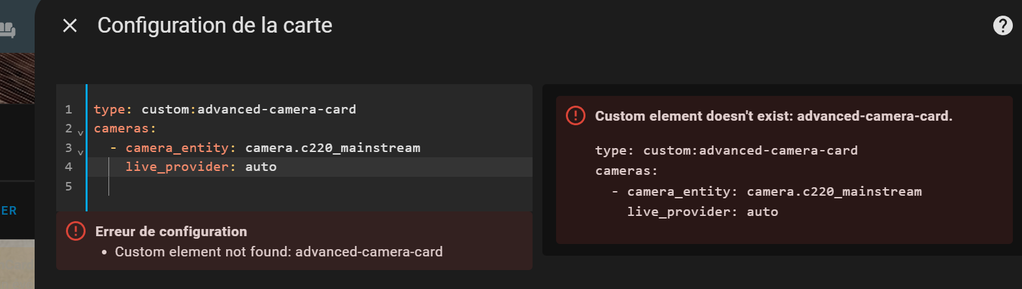Collapse the cameras block on line 2
This screenshot has width=1022, height=289.
click(80, 132)
